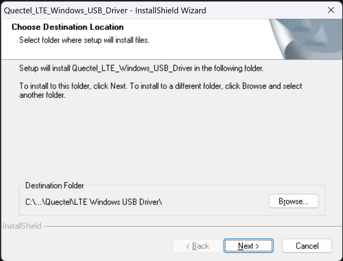Click the 'another folder.' text line
Viewport: 343px width, 261px height.
pos(42,95)
